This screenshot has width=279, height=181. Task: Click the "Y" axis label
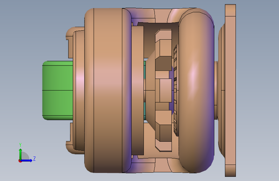point(20,145)
